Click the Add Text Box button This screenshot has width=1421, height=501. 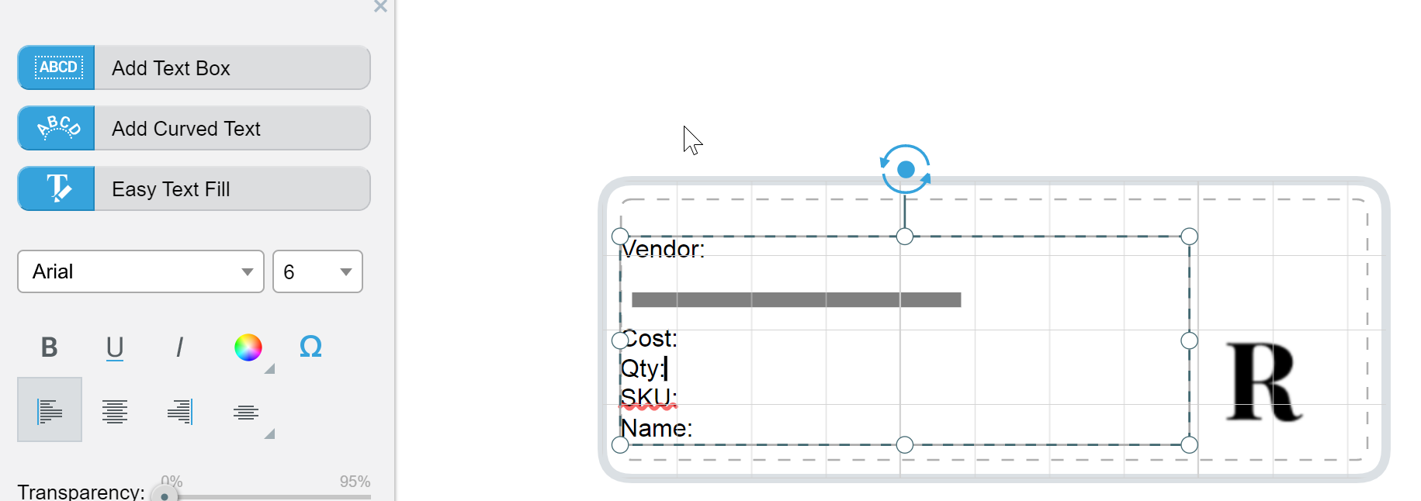click(231, 67)
